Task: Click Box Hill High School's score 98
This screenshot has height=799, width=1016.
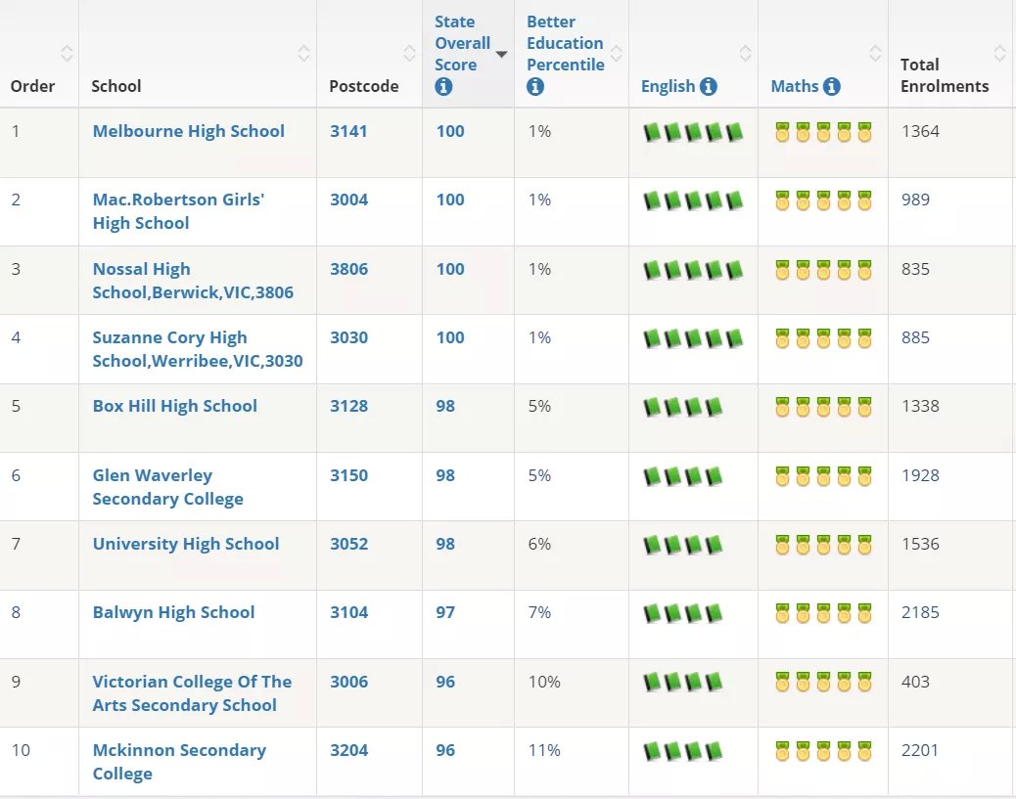Action: tap(445, 406)
